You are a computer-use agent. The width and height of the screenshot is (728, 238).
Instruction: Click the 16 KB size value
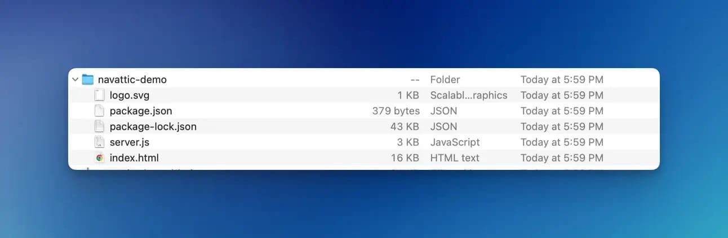[405, 158]
